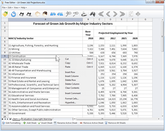Viewport: 165px width, 131px height.
Task: Click the zoom out magnifier icon
Action: [x=75, y=14]
